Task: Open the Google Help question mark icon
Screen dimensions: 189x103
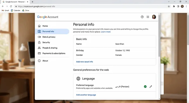Action: coord(142,17)
